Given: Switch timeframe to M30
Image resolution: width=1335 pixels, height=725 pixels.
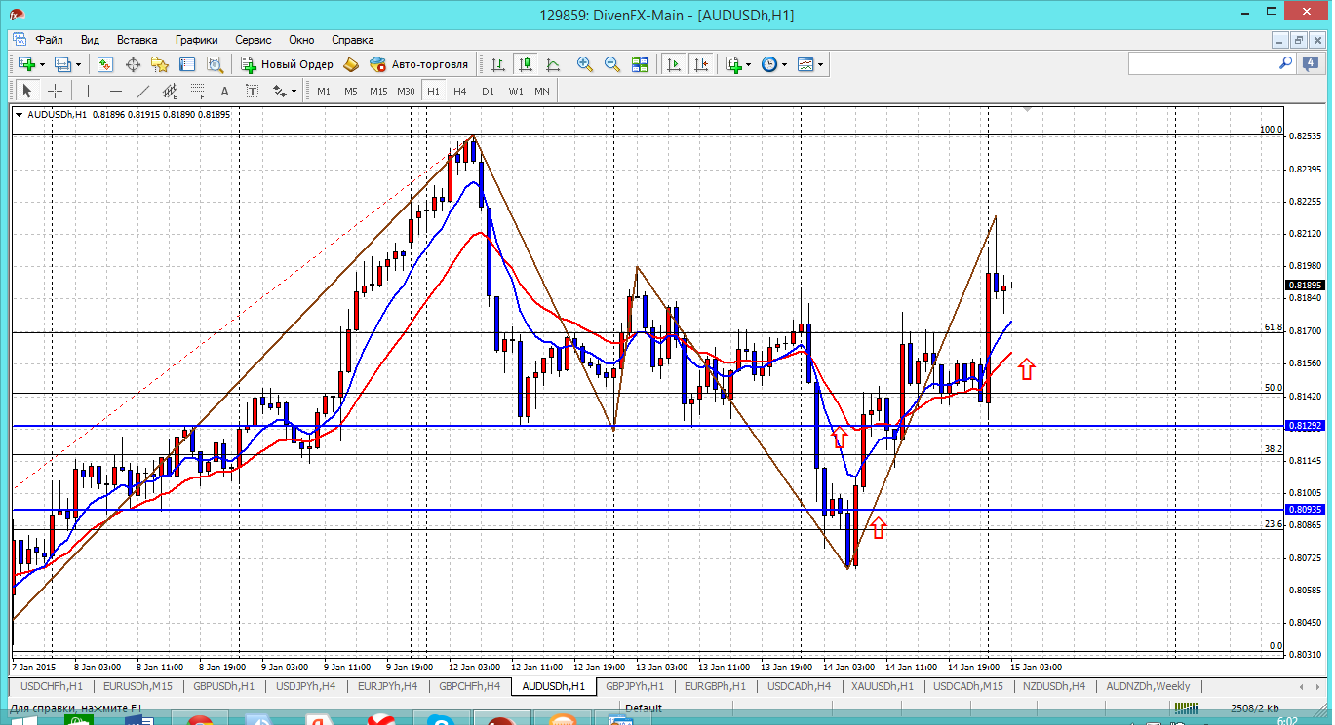Looking at the screenshot, I should [407, 91].
